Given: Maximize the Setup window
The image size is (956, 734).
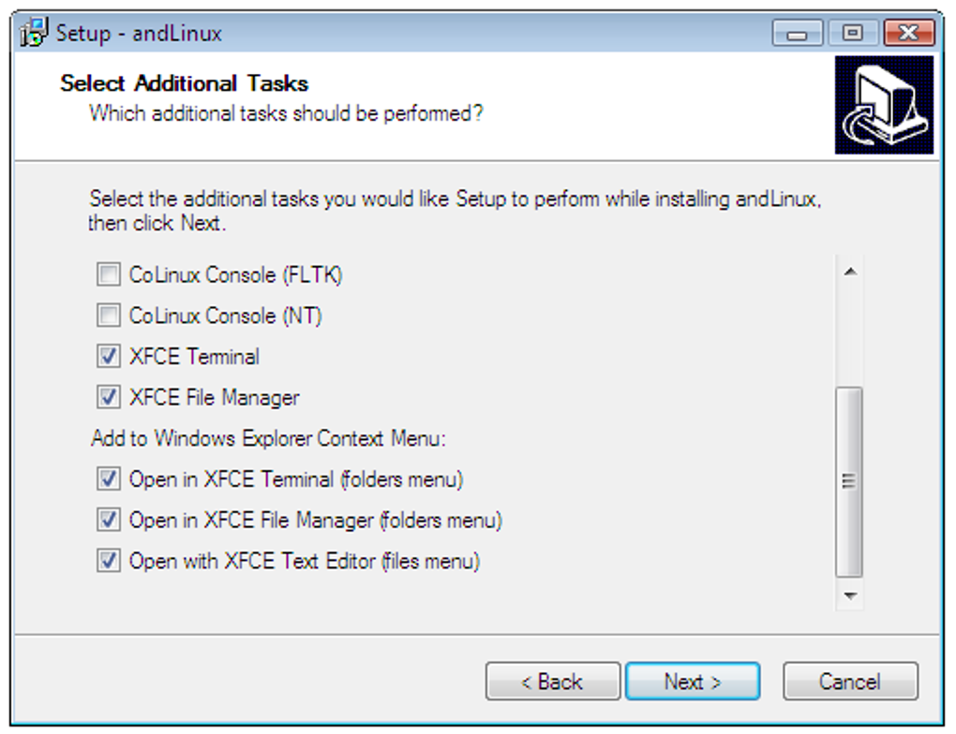Looking at the screenshot, I should [x=852, y=34].
